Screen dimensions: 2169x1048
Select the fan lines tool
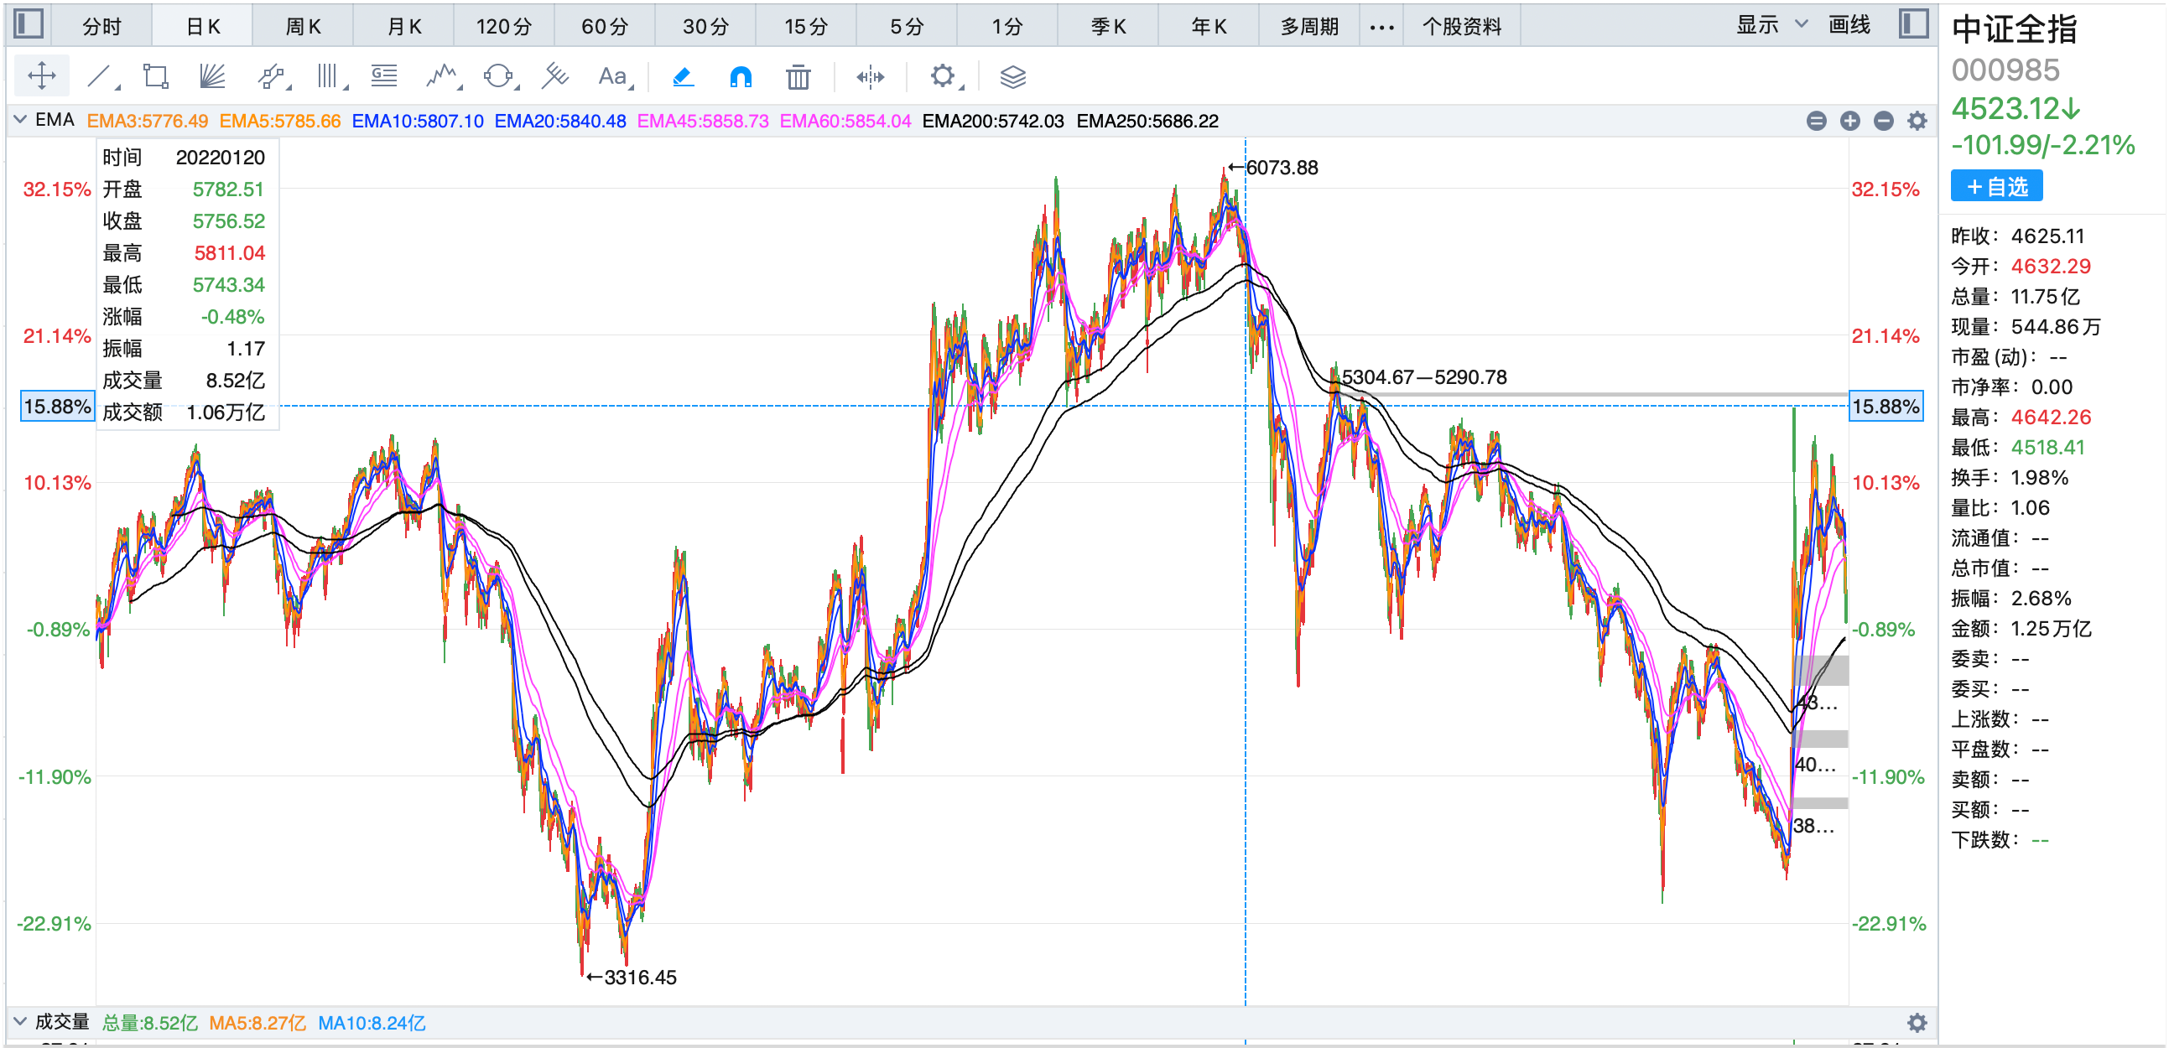[212, 77]
